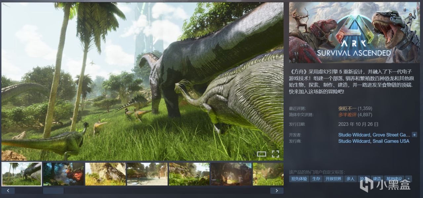Switch screenshot viewer to theater mode icon

click(261, 154)
